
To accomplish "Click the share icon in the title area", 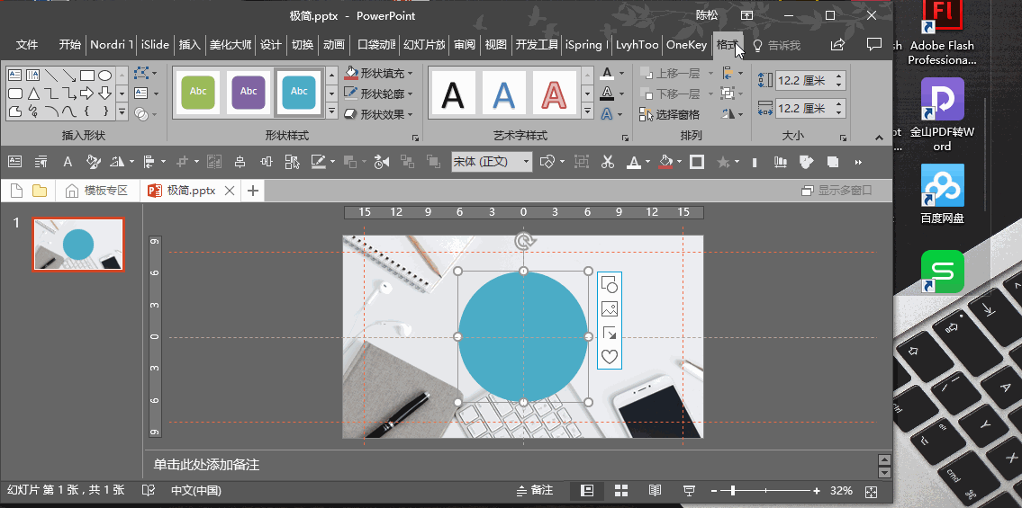I will (837, 44).
